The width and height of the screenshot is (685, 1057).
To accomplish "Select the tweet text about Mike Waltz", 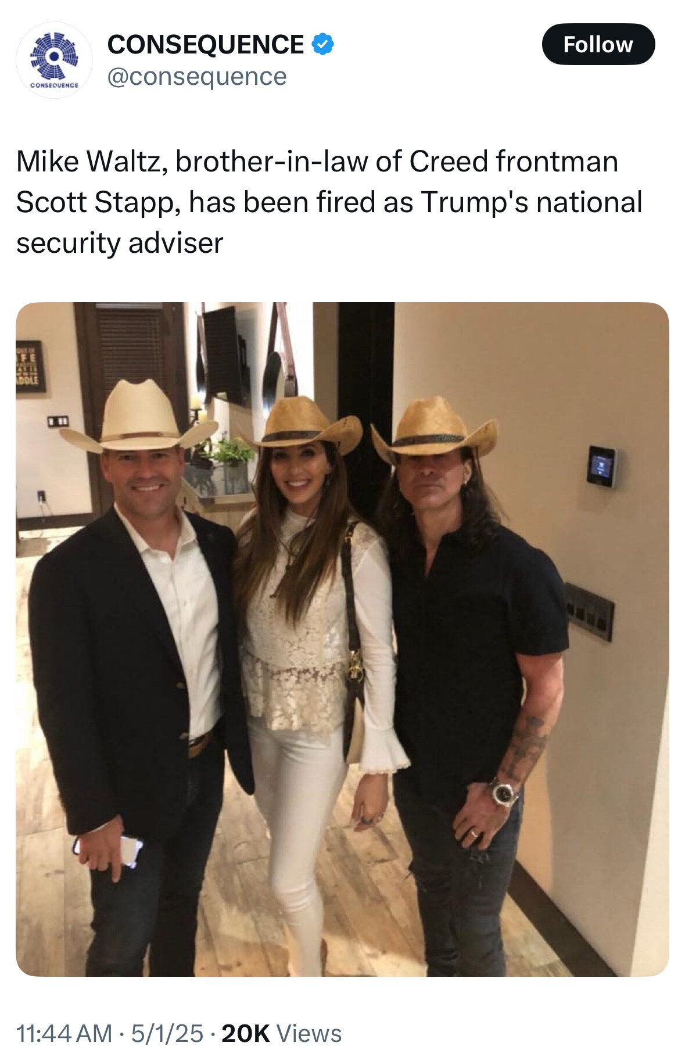I will [329, 202].
